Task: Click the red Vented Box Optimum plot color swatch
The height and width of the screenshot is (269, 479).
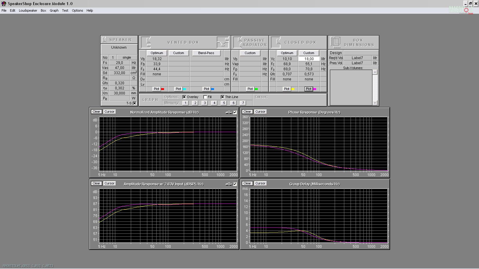Action: 163,89
